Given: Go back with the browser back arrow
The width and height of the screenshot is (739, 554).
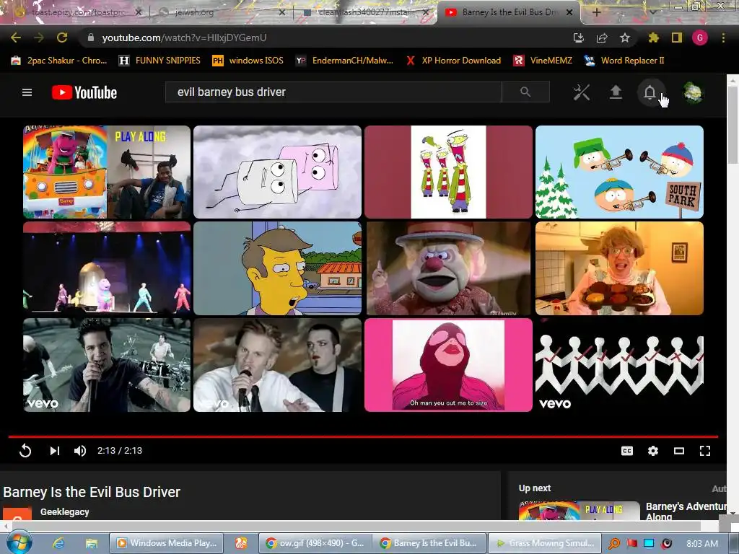Looking at the screenshot, I should pos(16,38).
